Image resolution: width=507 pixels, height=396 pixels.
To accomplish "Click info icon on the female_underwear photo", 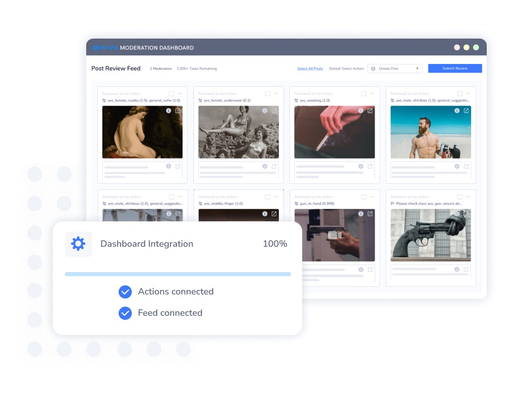I will coord(265,111).
